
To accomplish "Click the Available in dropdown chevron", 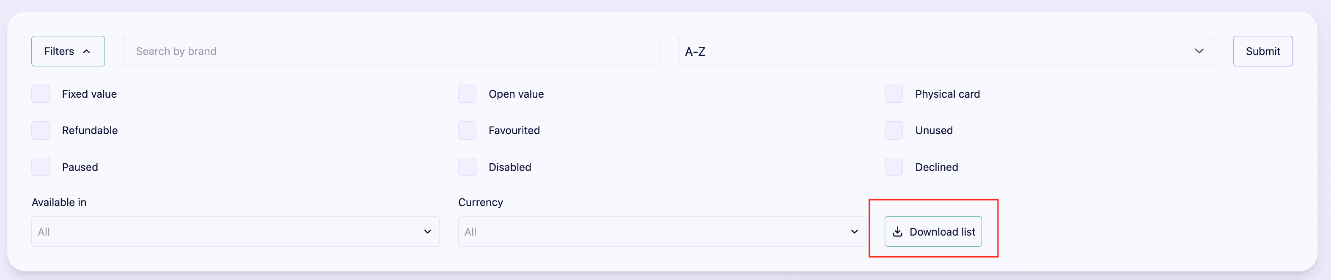I will pos(427,231).
